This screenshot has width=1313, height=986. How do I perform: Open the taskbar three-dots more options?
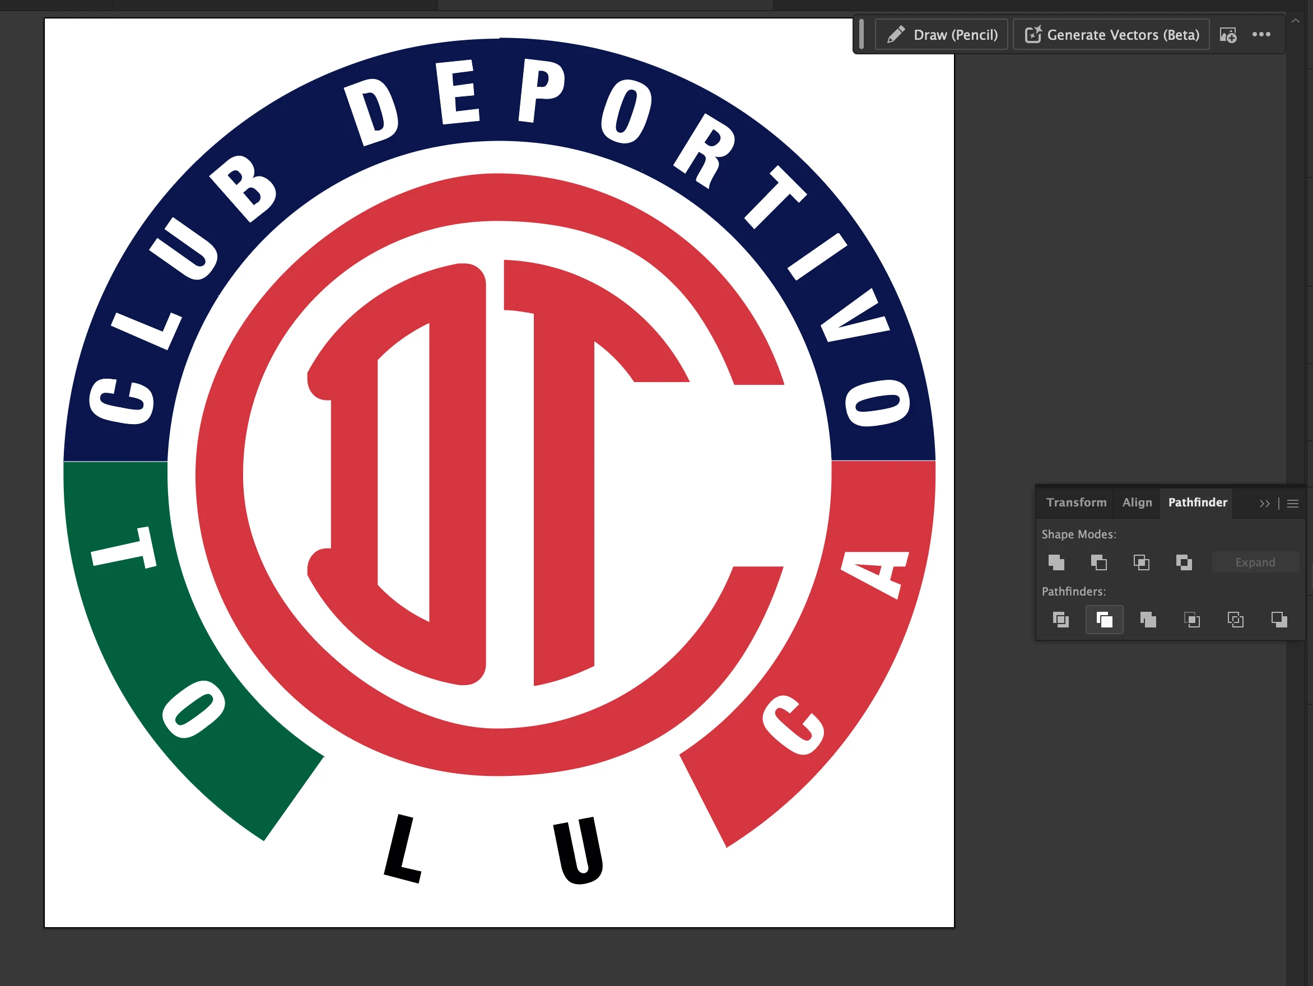click(1261, 34)
